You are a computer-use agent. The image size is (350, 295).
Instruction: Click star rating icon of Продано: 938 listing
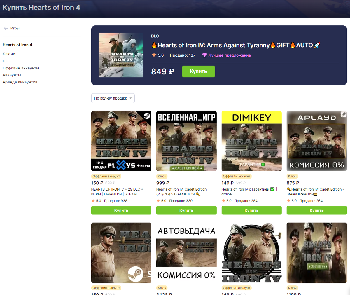pos(93,201)
